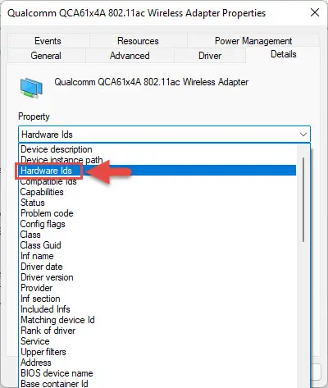328x388 pixels.
Task: Pick Inf section from the list
Action: (x=158, y=299)
